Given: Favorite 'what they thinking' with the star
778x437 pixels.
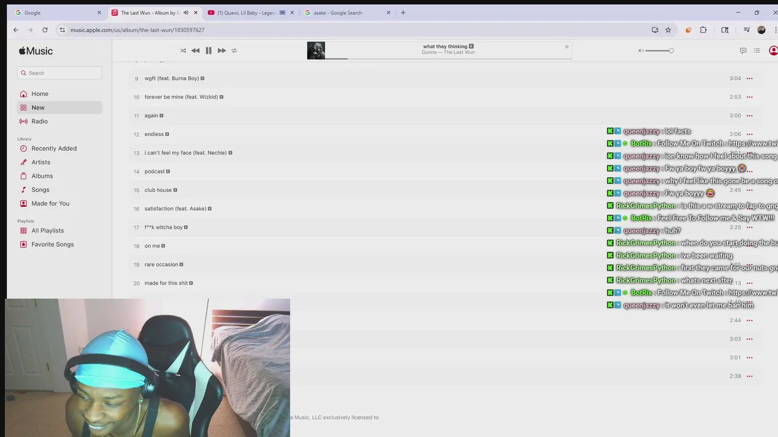Looking at the screenshot, I should pyautogui.click(x=566, y=47).
